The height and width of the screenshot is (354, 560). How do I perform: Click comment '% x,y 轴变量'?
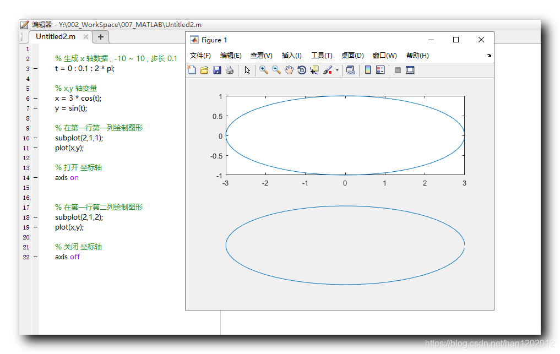[76, 88]
